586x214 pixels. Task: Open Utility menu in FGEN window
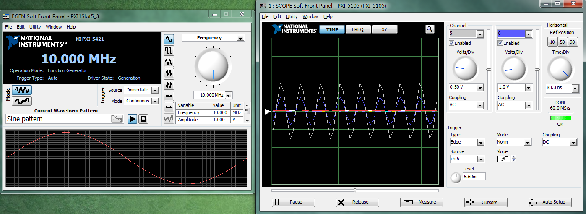(35, 27)
